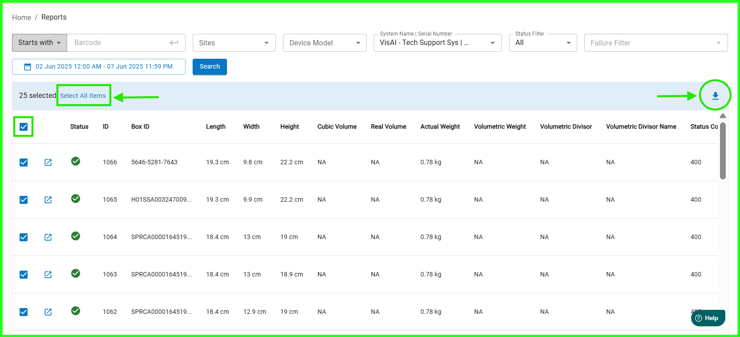Click the table's vertical scrollbar thumb

coord(723,150)
